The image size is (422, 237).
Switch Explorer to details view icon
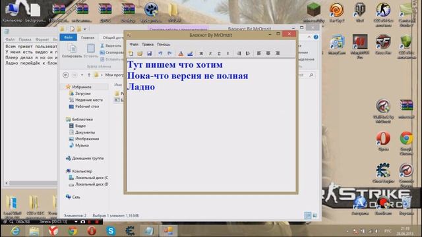[x=308, y=215]
